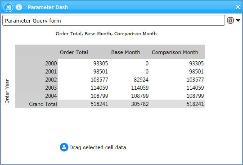
Task: Close the Parameter Dash window
Action: [238, 7]
